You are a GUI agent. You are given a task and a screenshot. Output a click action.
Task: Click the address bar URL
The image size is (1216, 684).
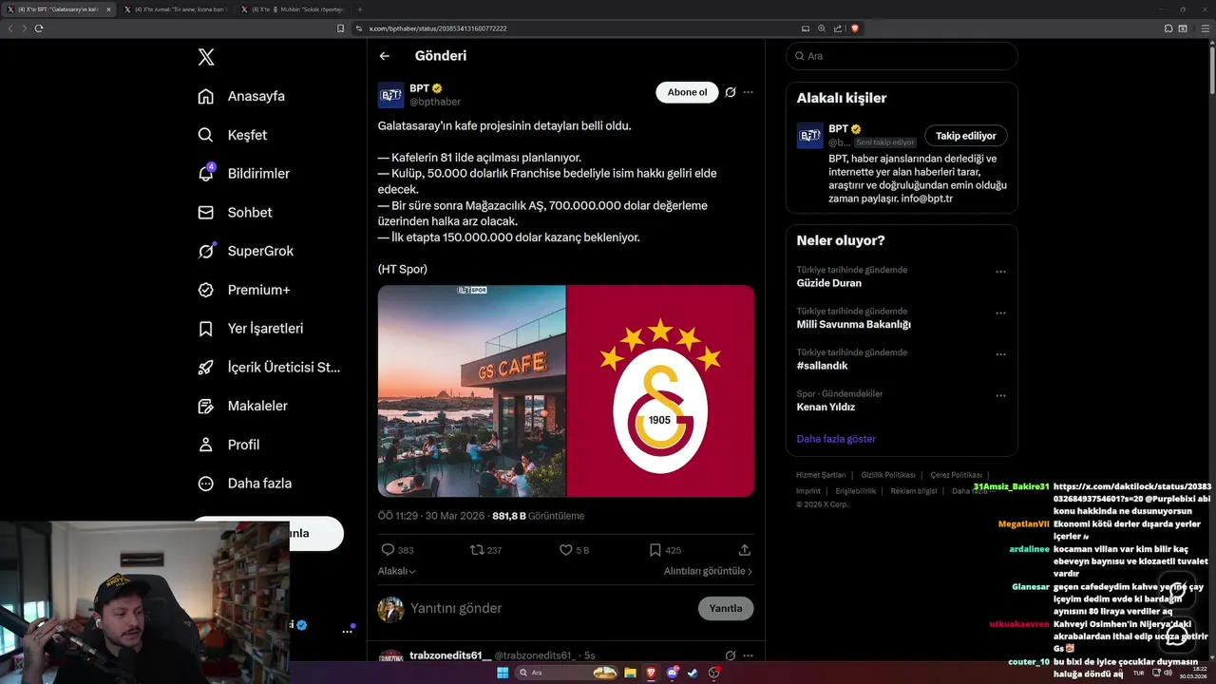(437, 28)
